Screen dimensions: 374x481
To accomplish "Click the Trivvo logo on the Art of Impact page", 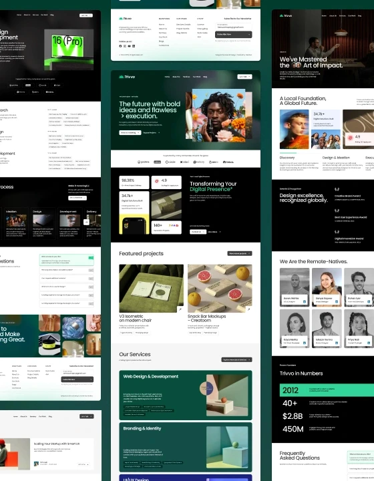I will [x=286, y=15].
